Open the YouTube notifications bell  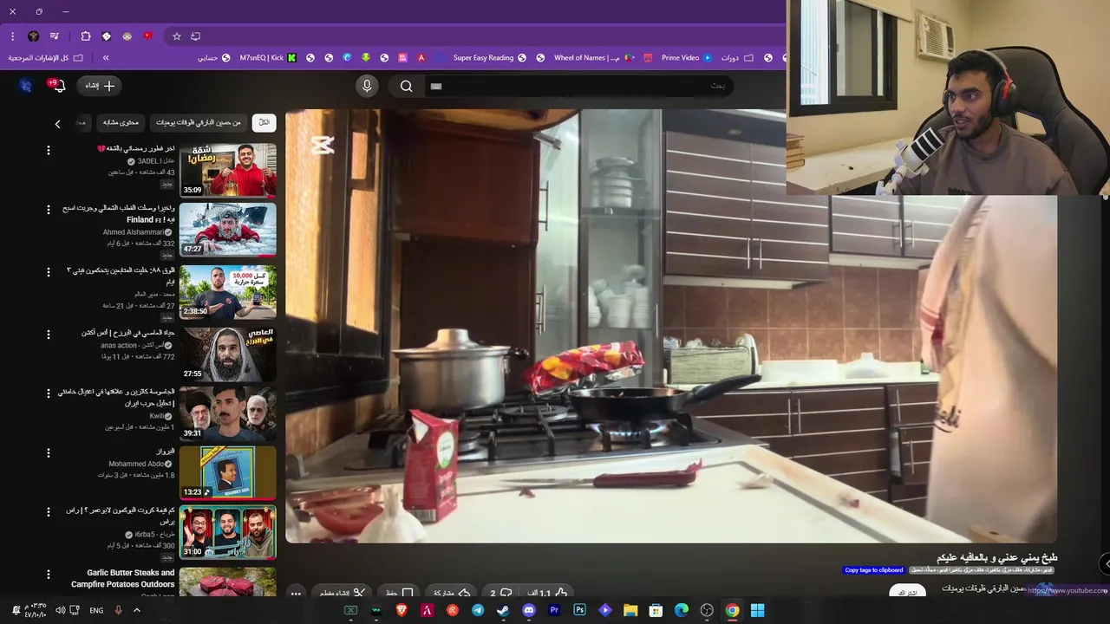pos(58,86)
